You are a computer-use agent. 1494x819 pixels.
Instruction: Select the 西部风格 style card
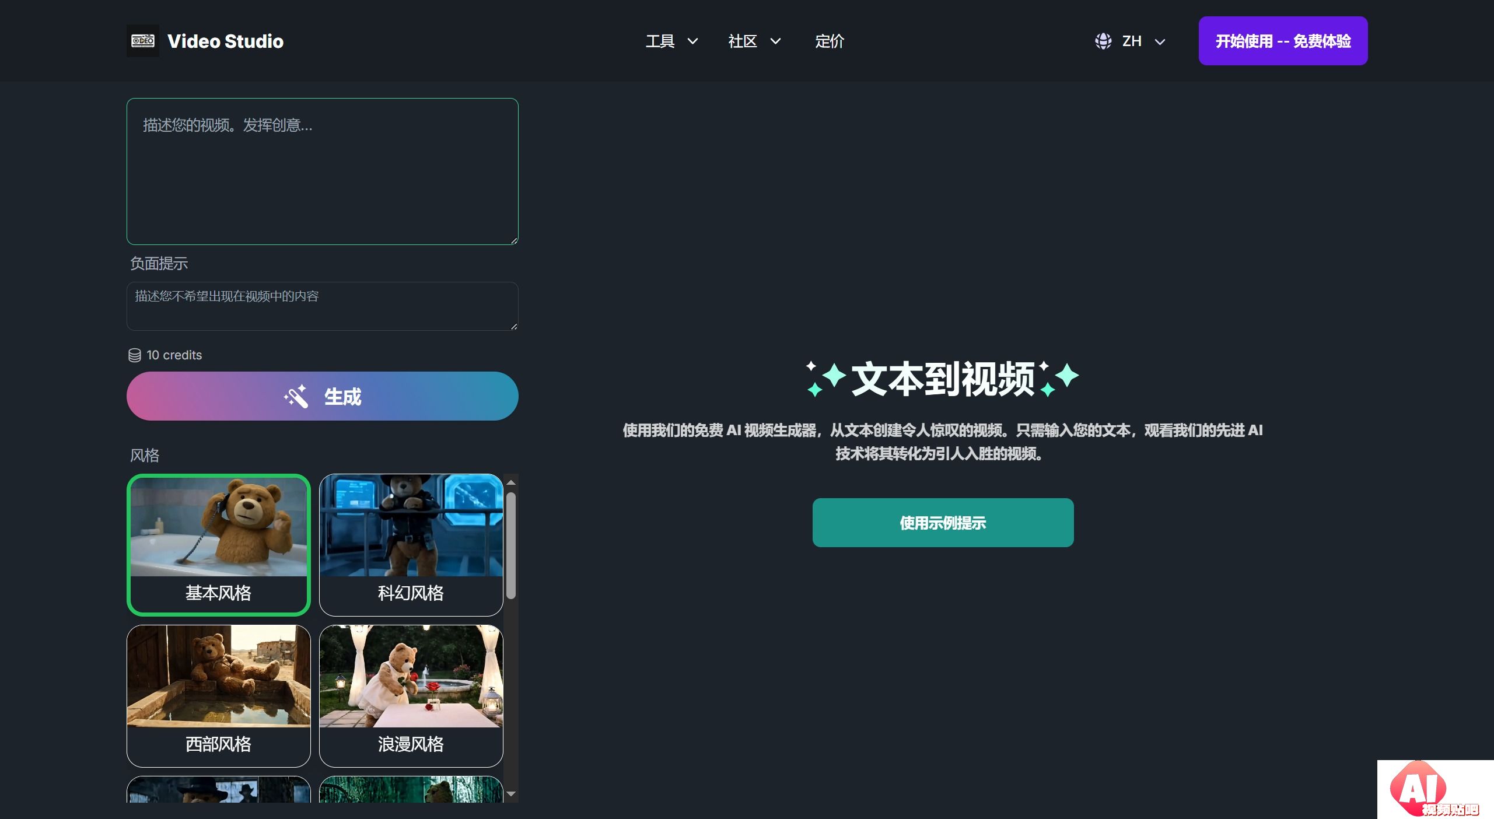point(219,696)
